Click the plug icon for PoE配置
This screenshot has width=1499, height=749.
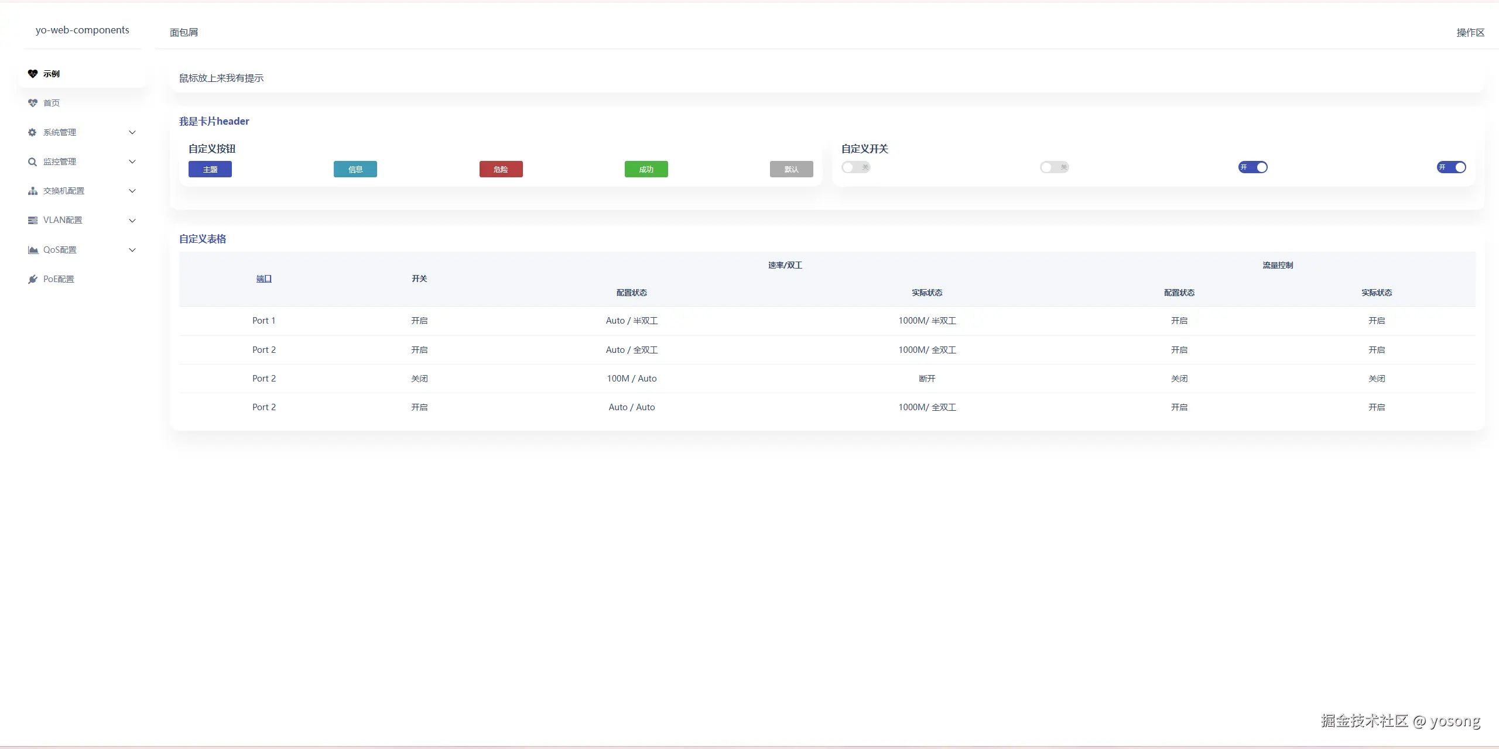[33, 279]
